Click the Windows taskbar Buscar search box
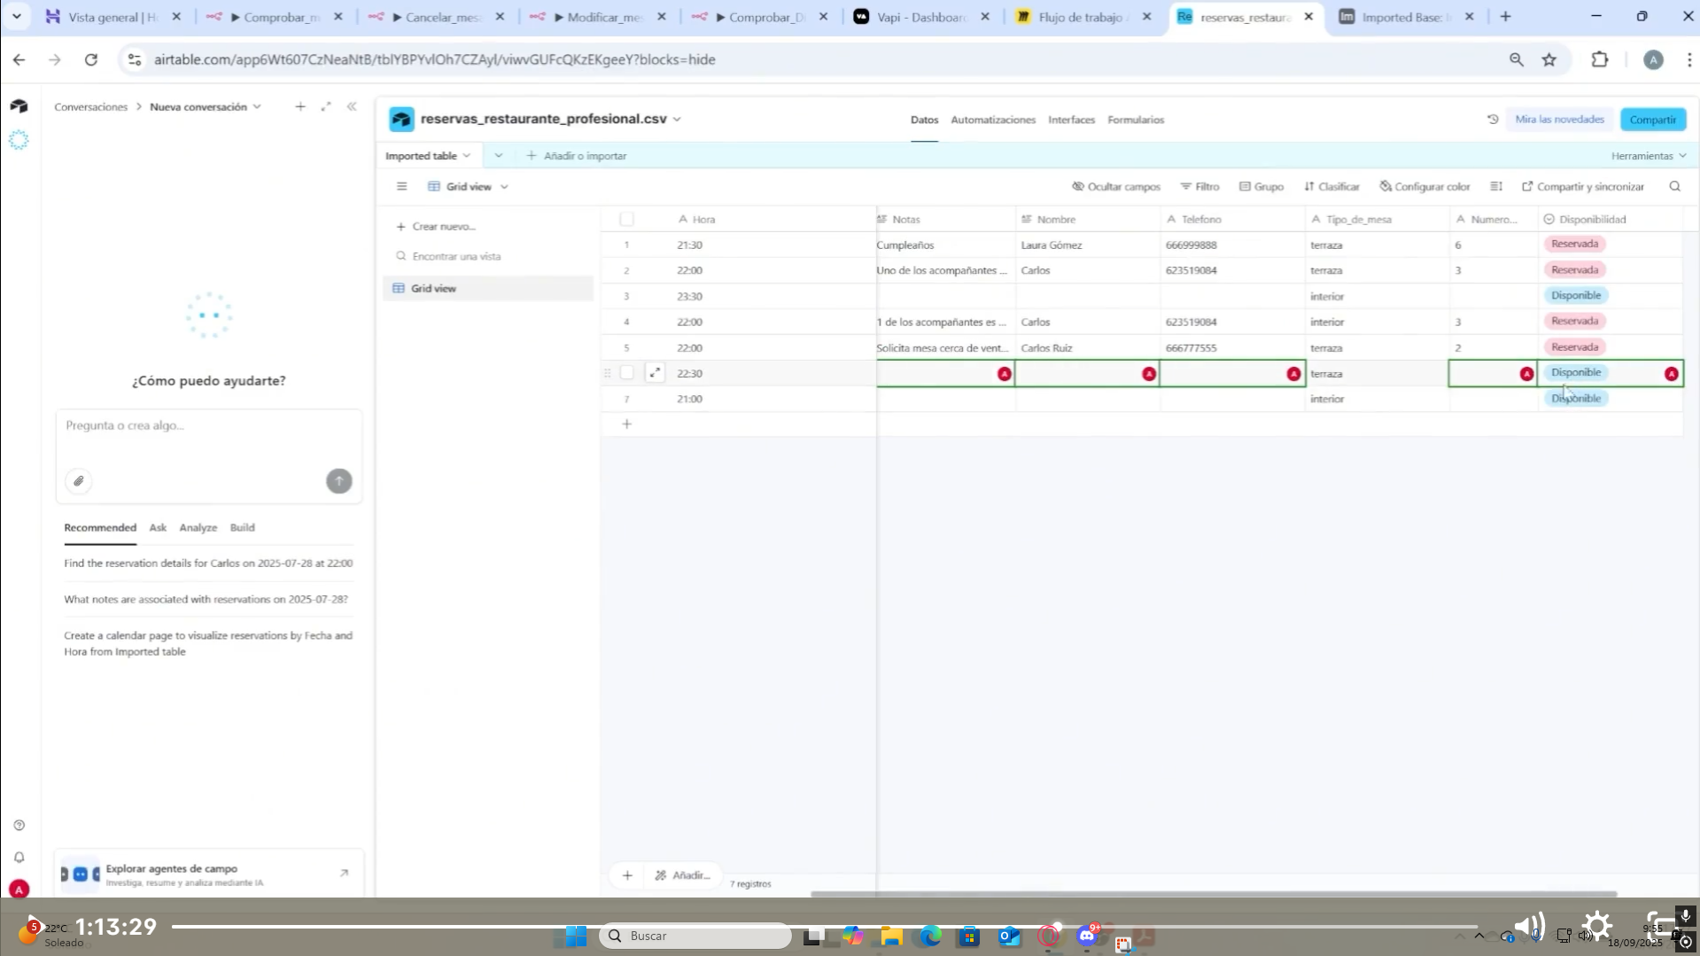This screenshot has height=956, width=1700. 695,936
